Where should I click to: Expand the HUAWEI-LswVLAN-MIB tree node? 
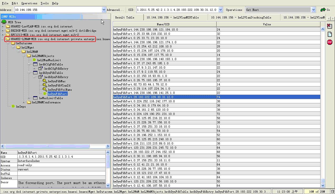pyautogui.click(x=3, y=26)
